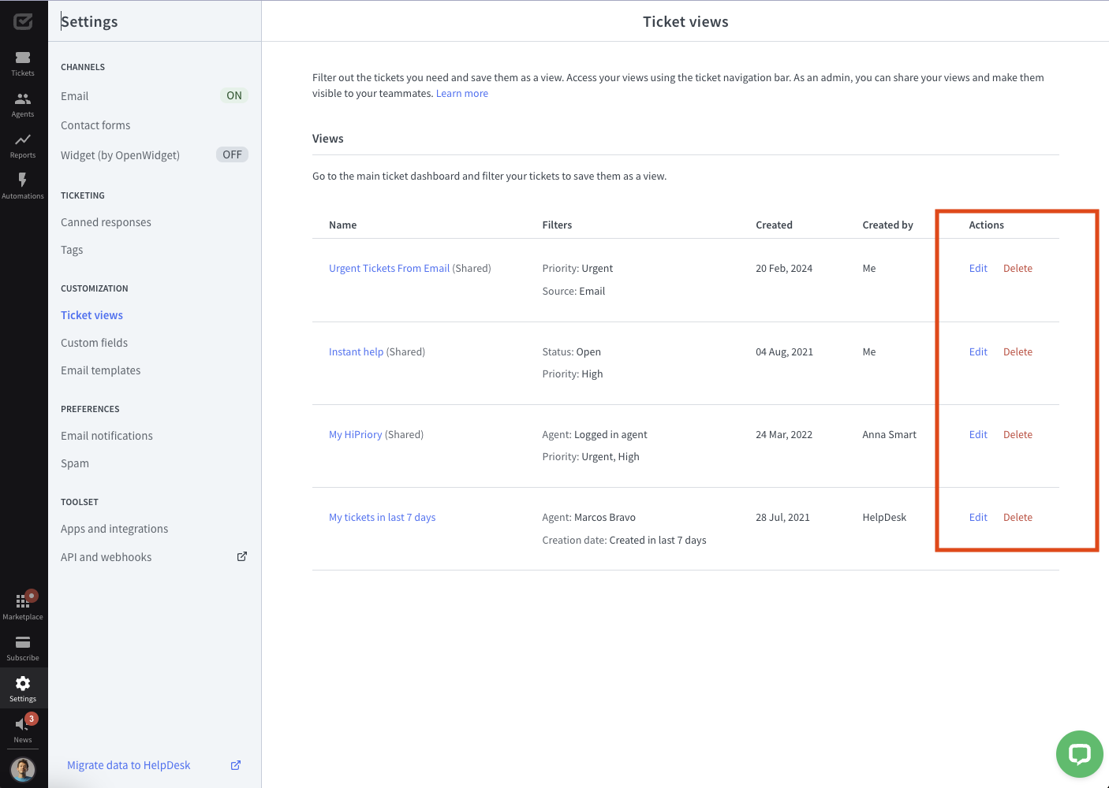
Task: Click the 28 Jul, 2021 date cell
Action: (782, 517)
